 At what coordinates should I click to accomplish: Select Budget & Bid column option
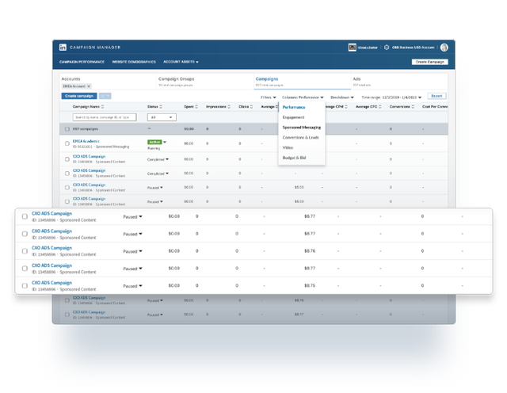[x=295, y=158]
